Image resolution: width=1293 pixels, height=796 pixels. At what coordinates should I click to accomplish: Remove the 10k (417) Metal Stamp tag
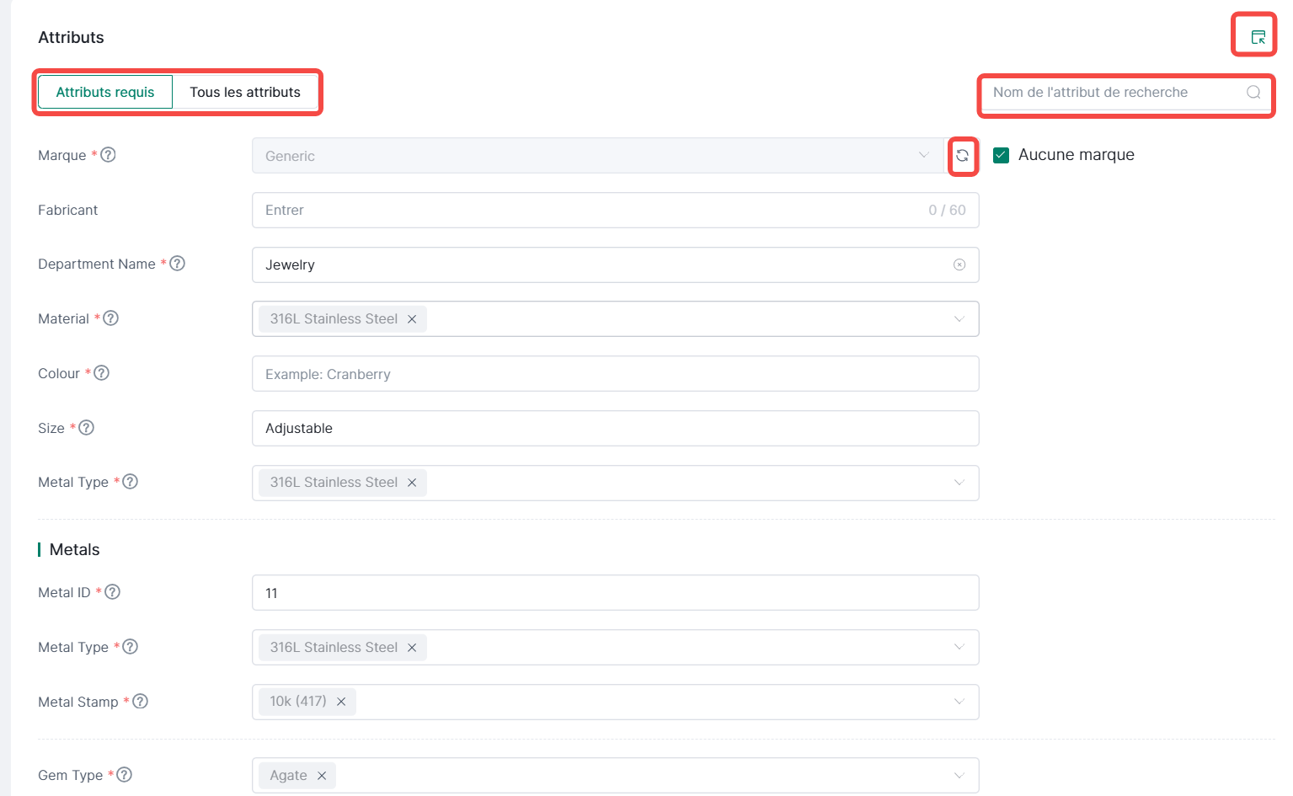pos(341,702)
